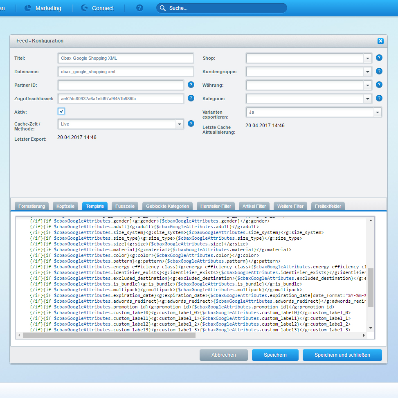
Task: Switch to the Kopfzeile tab
Action: click(x=65, y=206)
